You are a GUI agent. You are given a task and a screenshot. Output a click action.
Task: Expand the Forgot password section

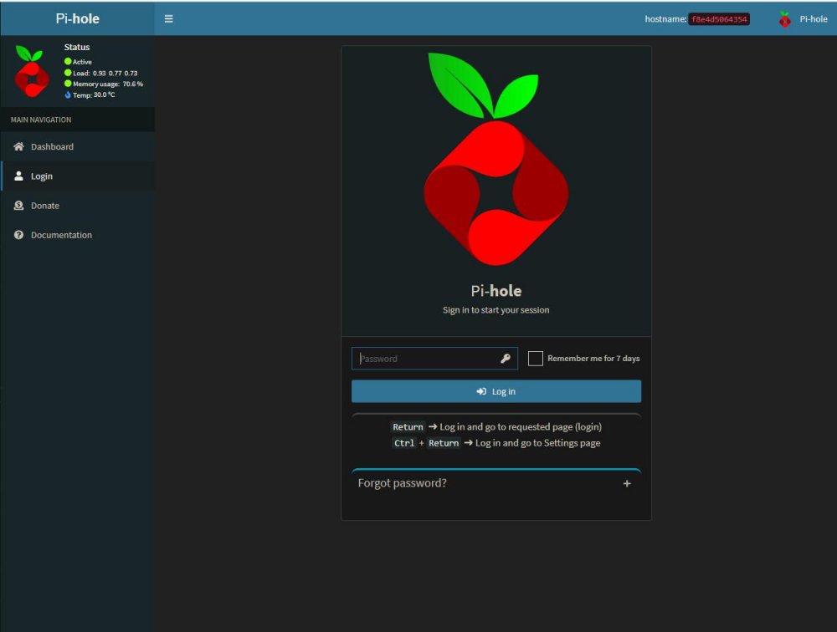496,483
